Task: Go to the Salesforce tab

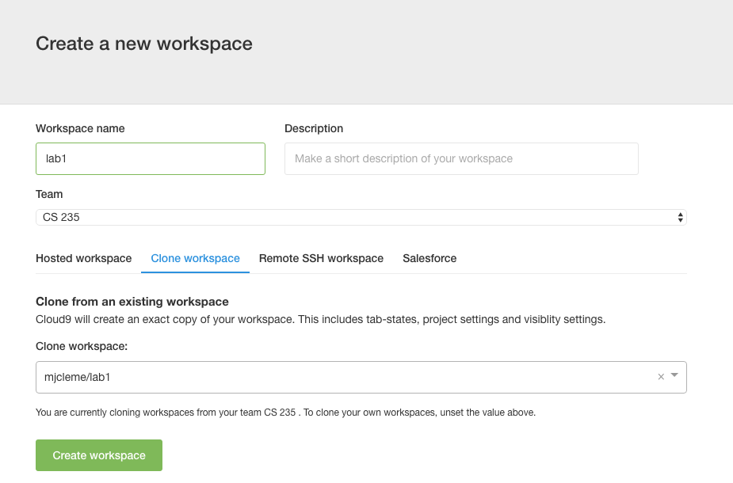Action: click(x=429, y=259)
